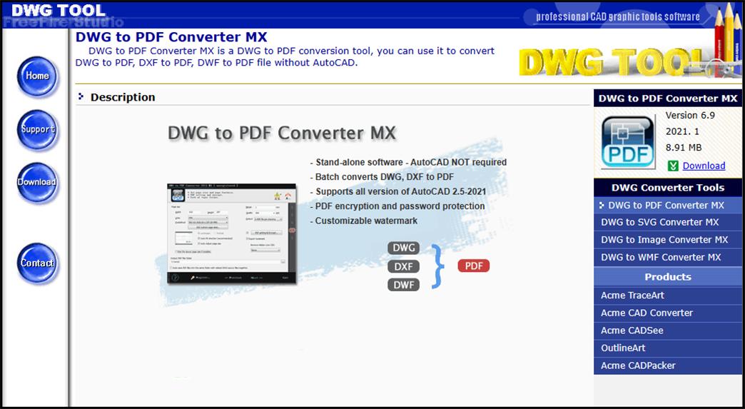
Task: Open the Support page via round button
Action: point(37,129)
